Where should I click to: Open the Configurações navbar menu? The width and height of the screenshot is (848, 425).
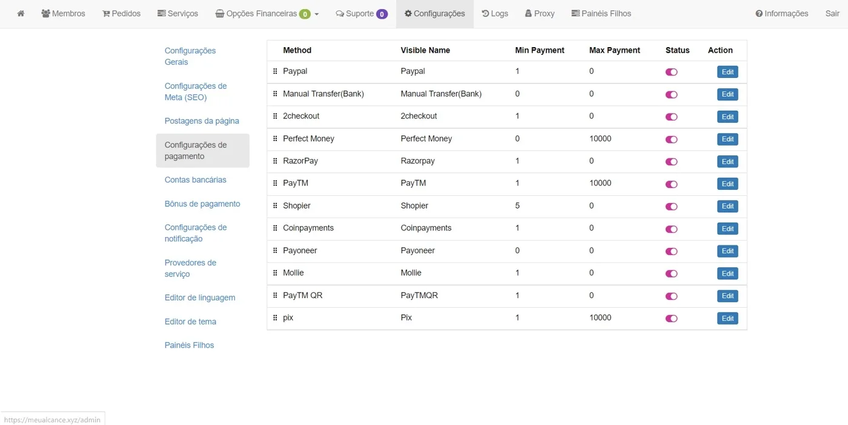click(x=435, y=13)
